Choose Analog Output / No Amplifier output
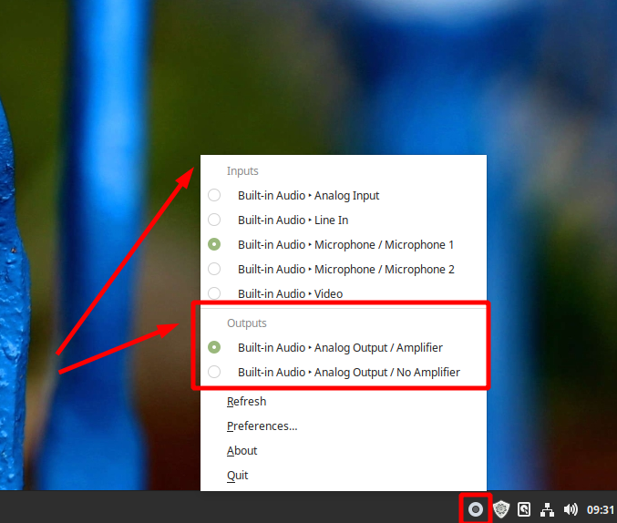The image size is (617, 523). (x=343, y=373)
